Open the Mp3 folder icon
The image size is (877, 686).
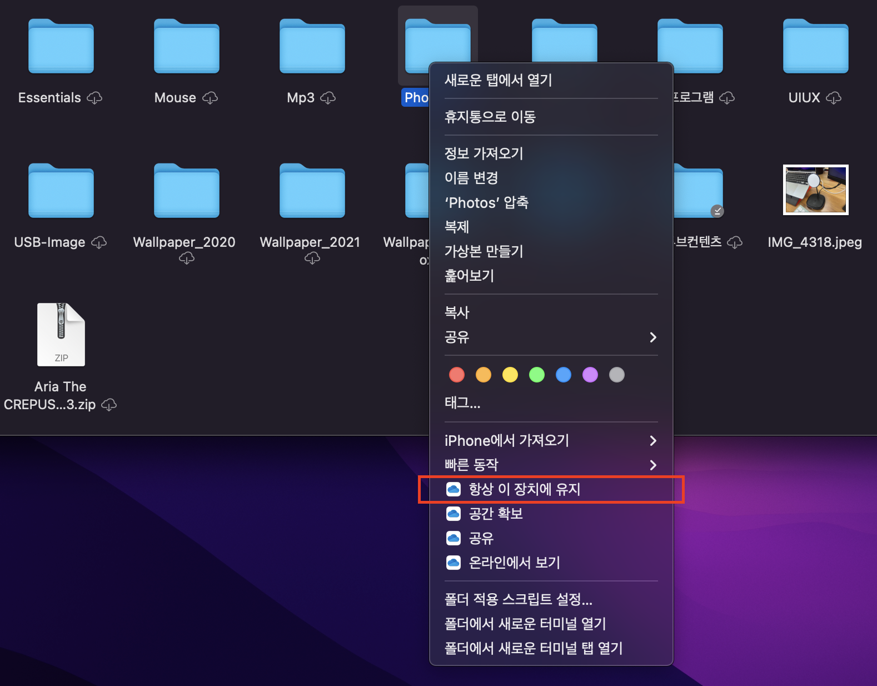point(312,46)
